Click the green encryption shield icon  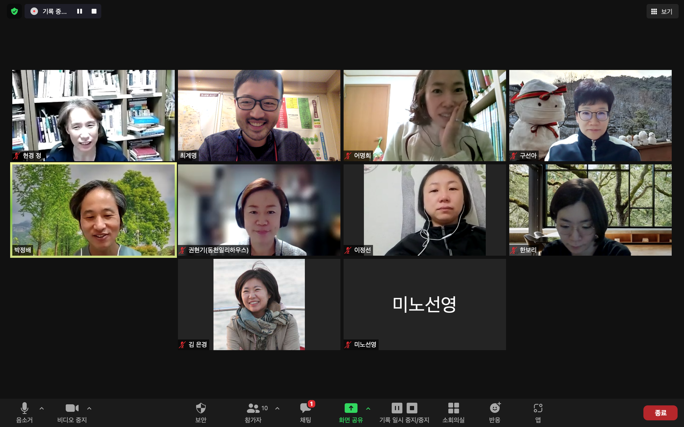coord(14,11)
